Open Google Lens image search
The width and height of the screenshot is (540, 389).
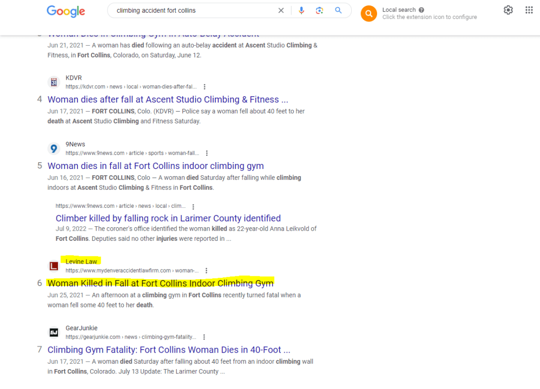pyautogui.click(x=320, y=10)
